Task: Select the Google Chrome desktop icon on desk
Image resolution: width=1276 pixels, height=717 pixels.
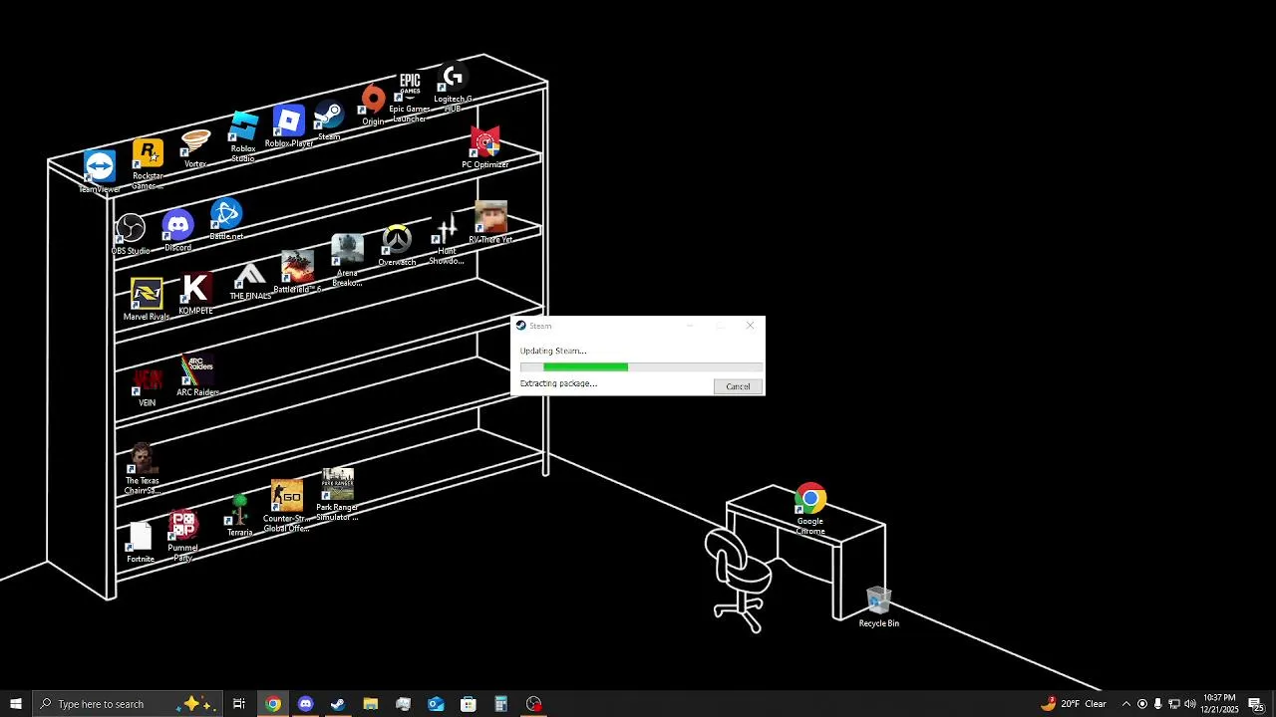Action: pyautogui.click(x=810, y=510)
